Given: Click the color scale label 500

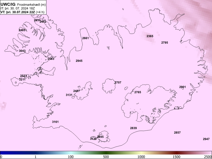Looking at the screenshot, I should tap(106, 157).
